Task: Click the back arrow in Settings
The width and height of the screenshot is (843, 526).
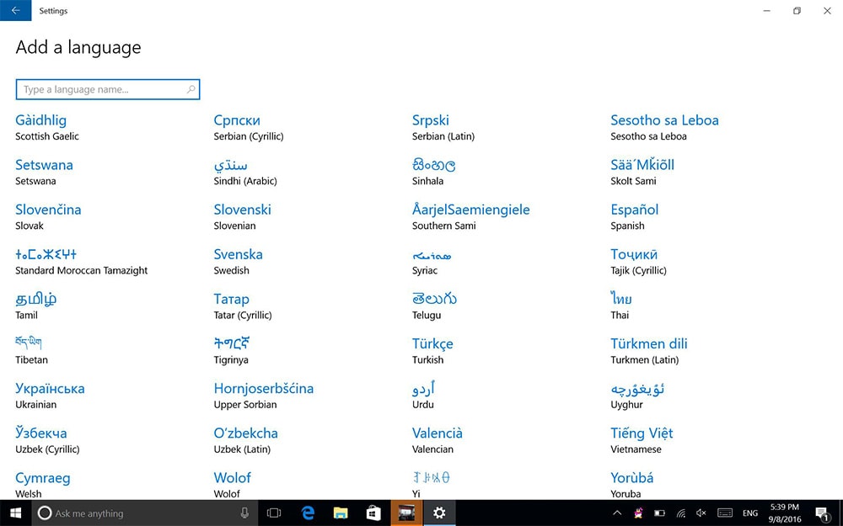Action: 15,11
